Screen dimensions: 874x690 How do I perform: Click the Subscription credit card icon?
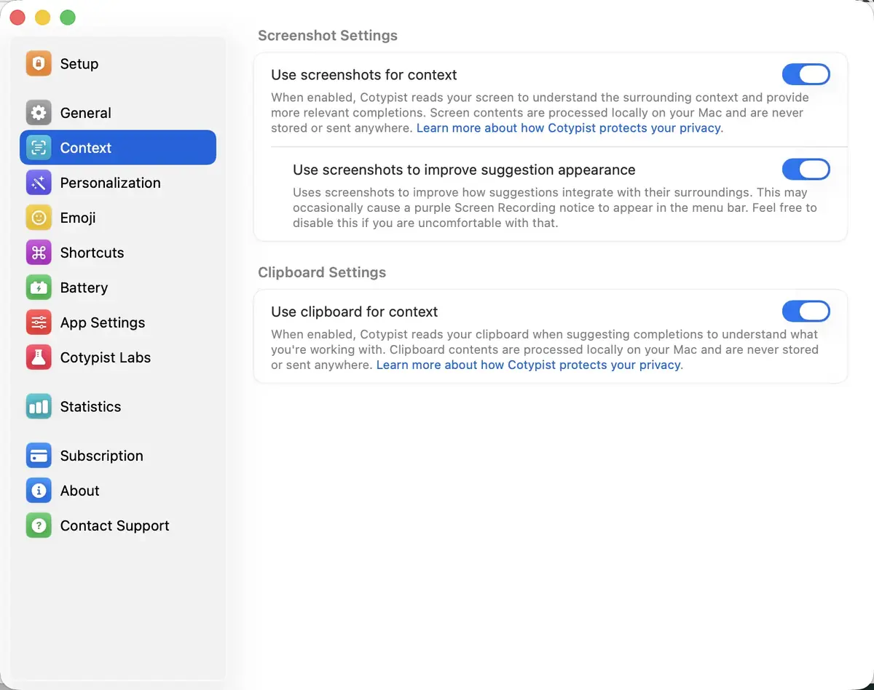coord(39,456)
